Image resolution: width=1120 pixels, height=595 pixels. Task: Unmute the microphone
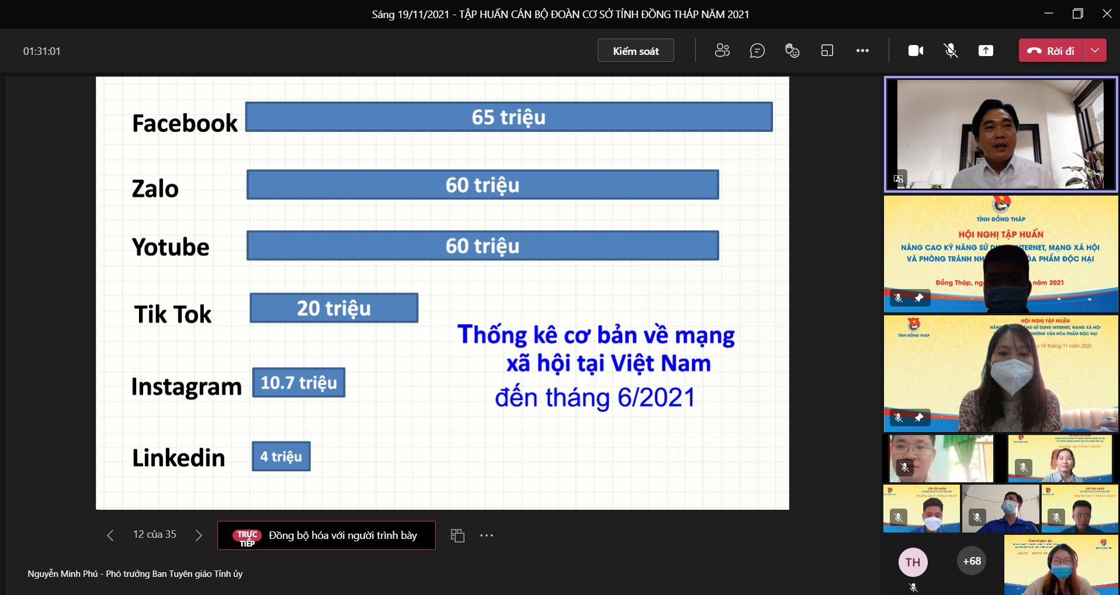tap(951, 51)
